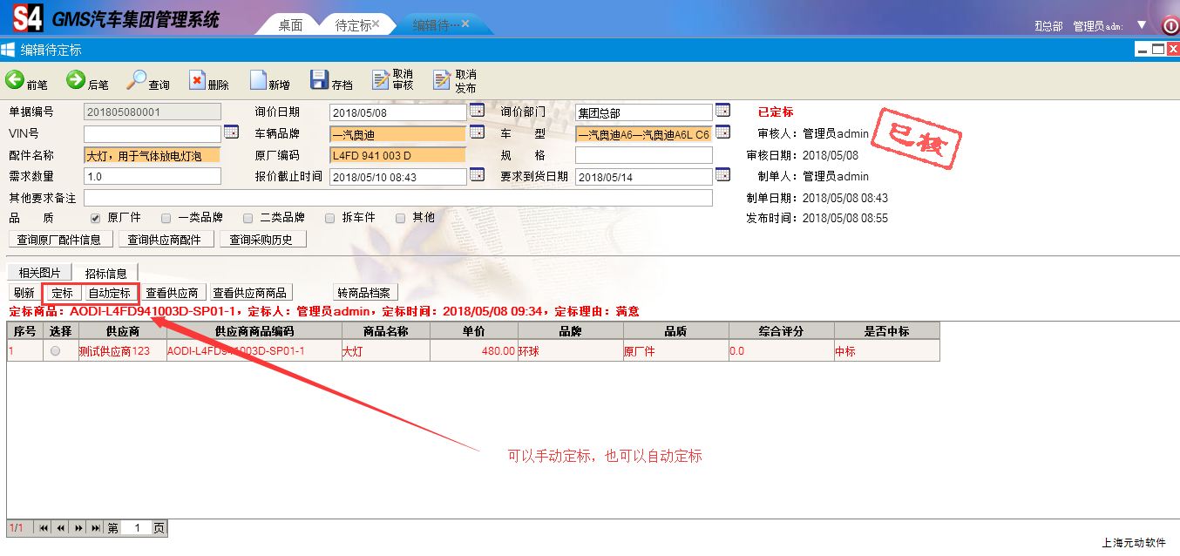Click the 删除 delete icon
Image resolution: width=1180 pixels, height=556 pixels.
coord(197,80)
